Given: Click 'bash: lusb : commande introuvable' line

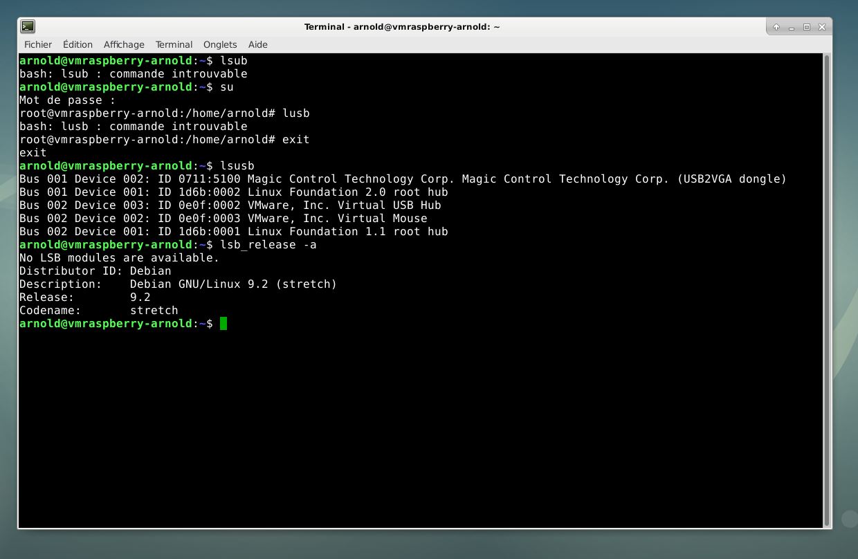Looking at the screenshot, I should pyautogui.click(x=134, y=127).
